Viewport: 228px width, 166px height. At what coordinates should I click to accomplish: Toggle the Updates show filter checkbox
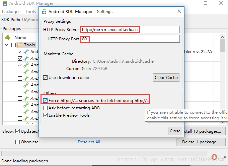pyautogui.click(x=18, y=131)
